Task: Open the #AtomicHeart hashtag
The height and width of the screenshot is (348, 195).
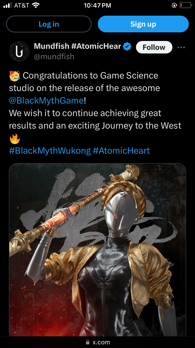Action: pos(121,151)
